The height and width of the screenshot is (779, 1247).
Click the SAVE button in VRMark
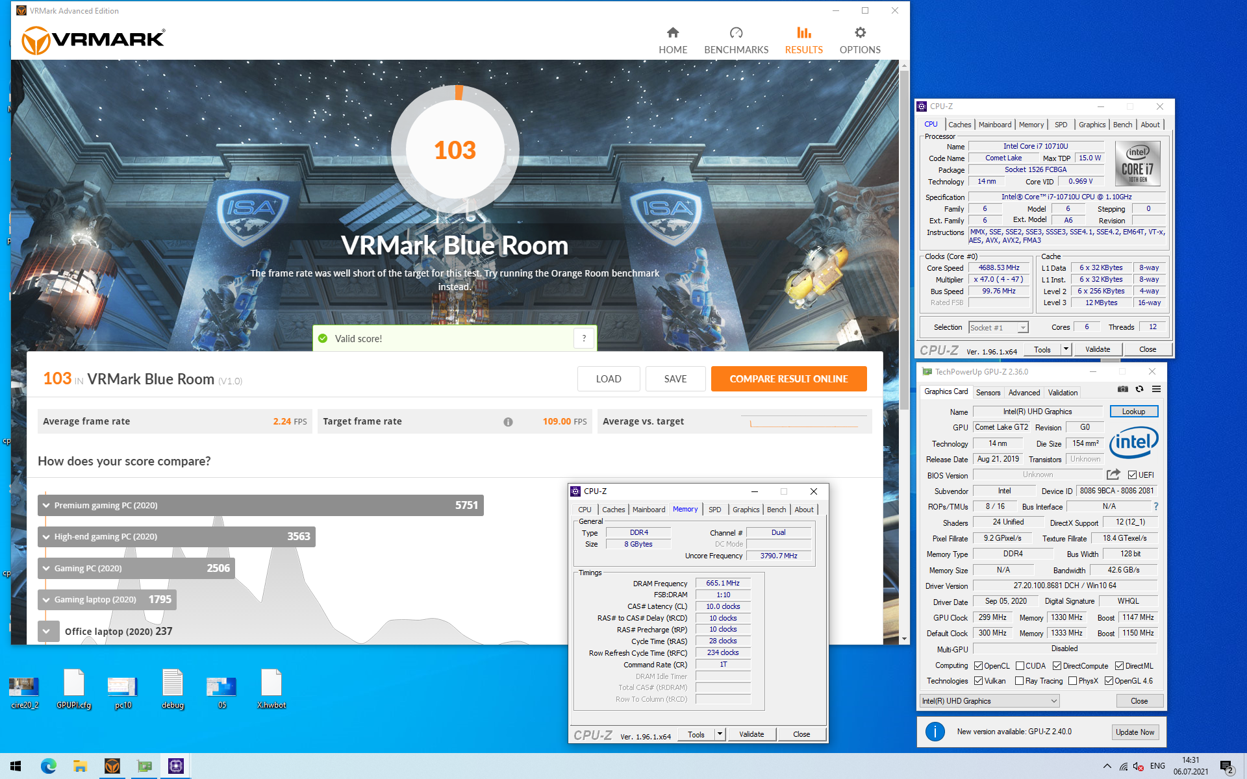675,378
